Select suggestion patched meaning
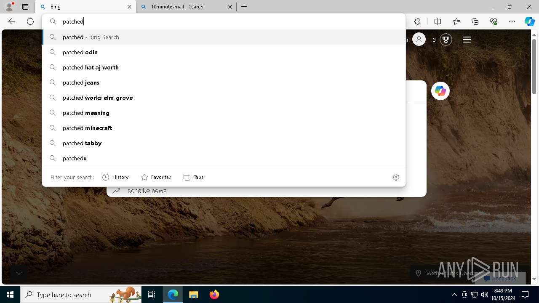The image size is (539, 303). (224, 113)
